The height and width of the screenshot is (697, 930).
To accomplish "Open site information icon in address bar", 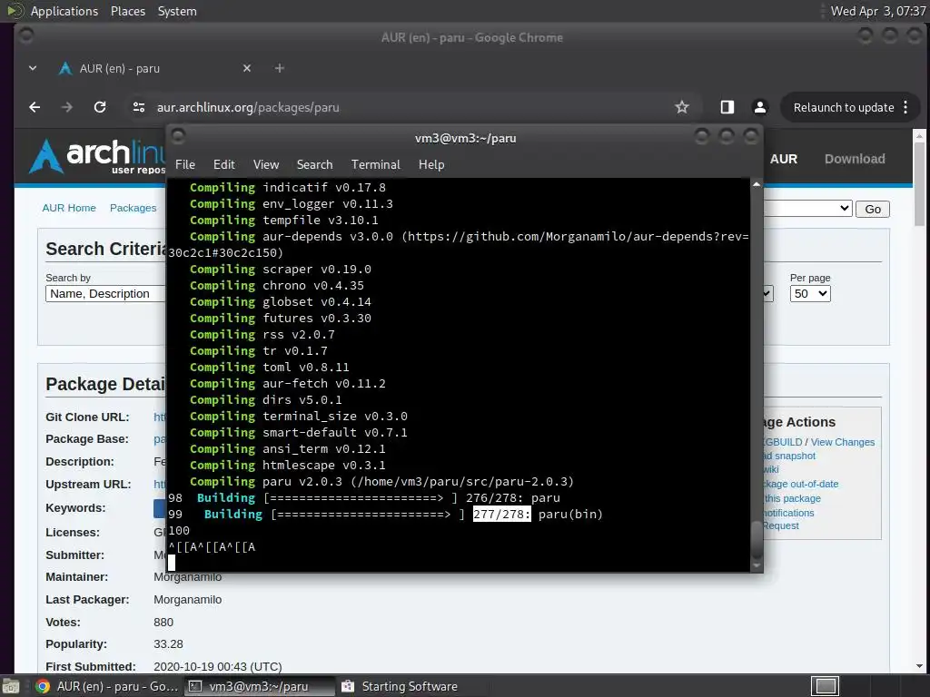I will point(139,107).
